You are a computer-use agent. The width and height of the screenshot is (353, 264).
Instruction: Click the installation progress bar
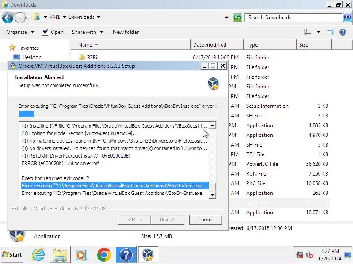(x=117, y=114)
